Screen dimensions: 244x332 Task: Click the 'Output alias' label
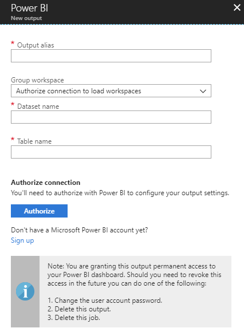(36, 45)
